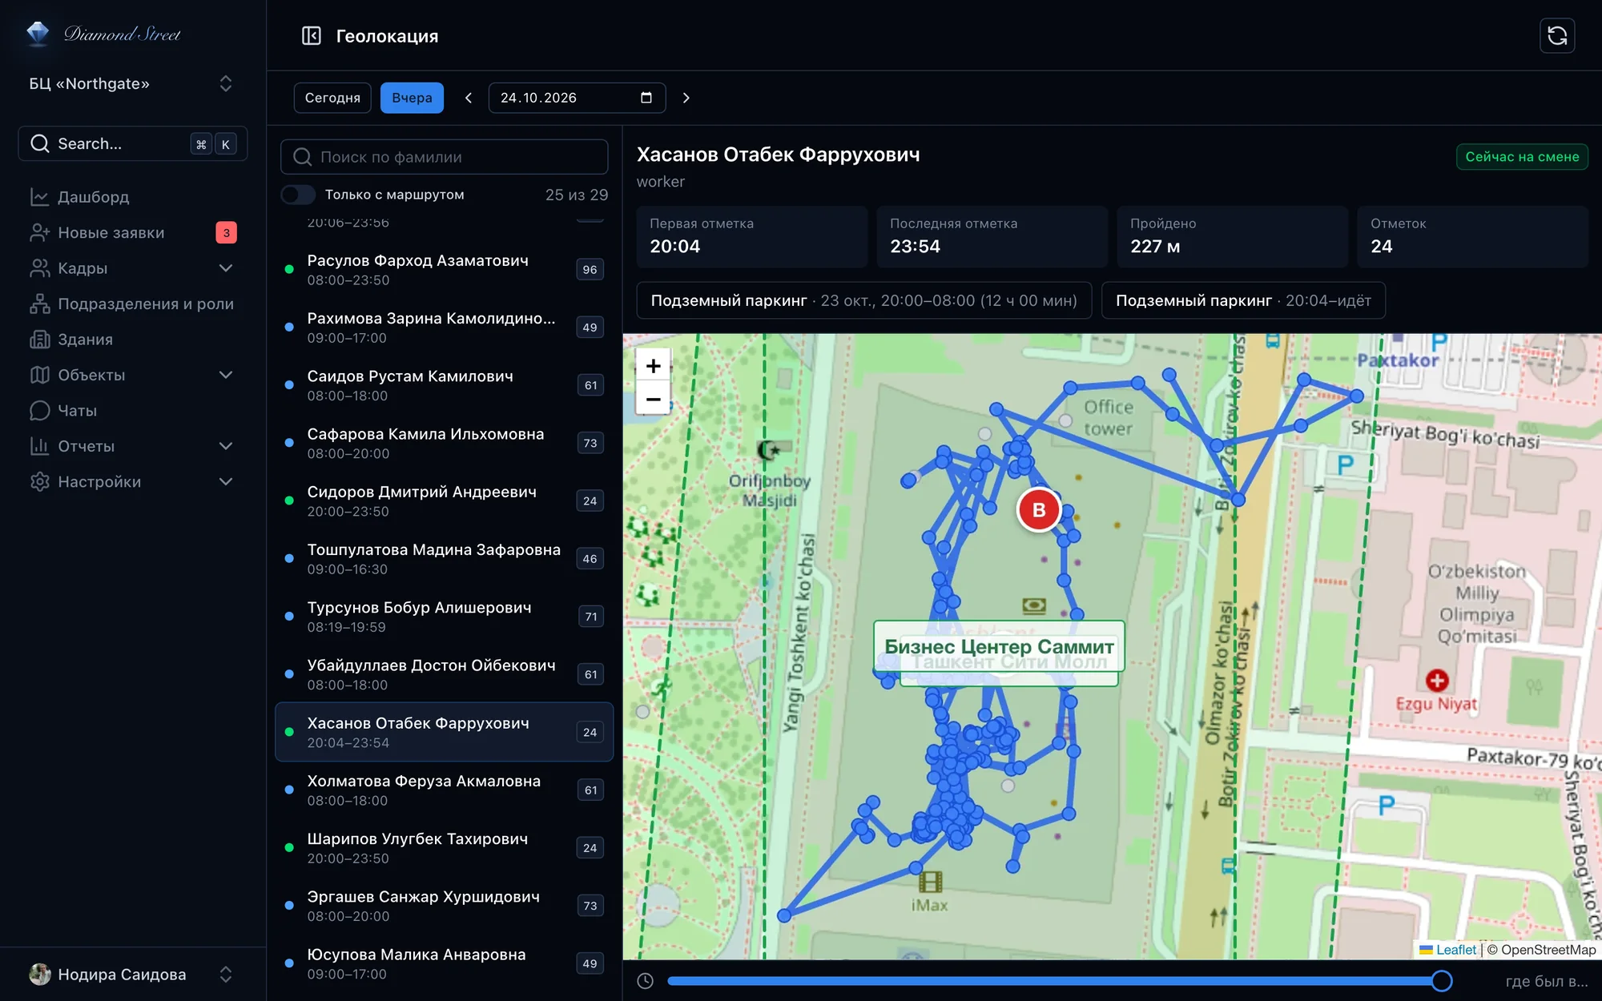Viewport: 1602px width, 1001px height.
Task: Open calendar picker icon in date field
Action: 646,98
